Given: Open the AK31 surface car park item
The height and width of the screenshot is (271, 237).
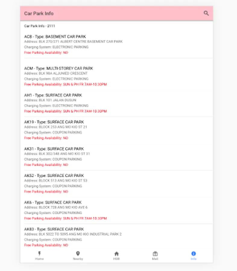Looking at the screenshot, I should pos(116,157).
